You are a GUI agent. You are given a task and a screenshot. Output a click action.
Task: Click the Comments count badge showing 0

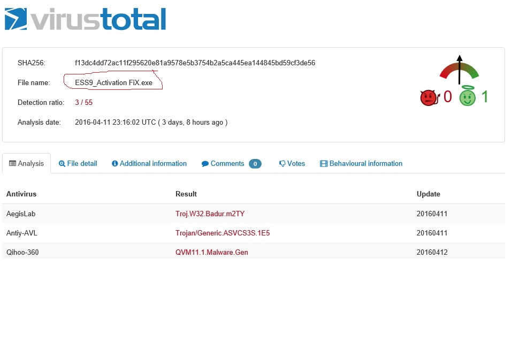(255, 164)
